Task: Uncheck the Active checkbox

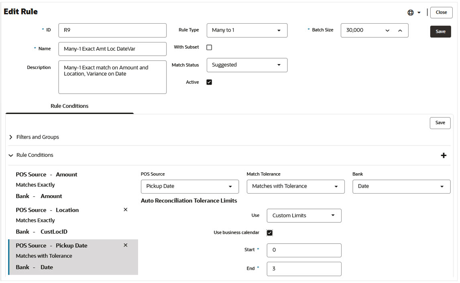Action: pyautogui.click(x=209, y=82)
